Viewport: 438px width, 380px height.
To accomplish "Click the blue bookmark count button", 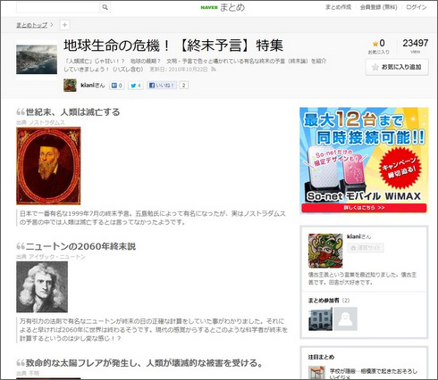I will coord(117,86).
